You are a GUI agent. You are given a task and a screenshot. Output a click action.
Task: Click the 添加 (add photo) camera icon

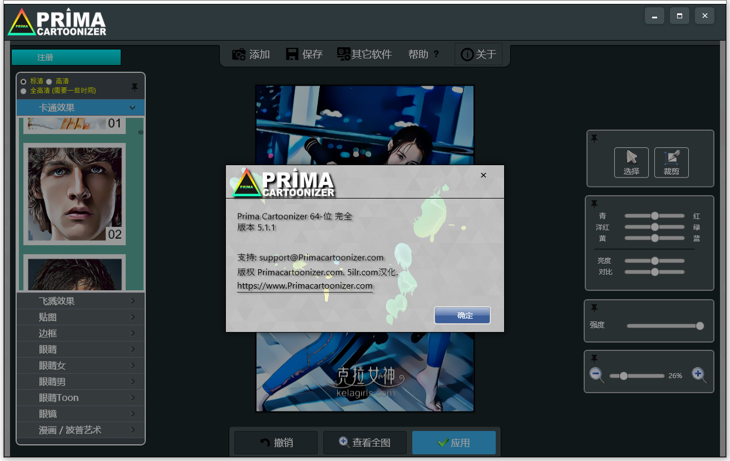pos(239,54)
